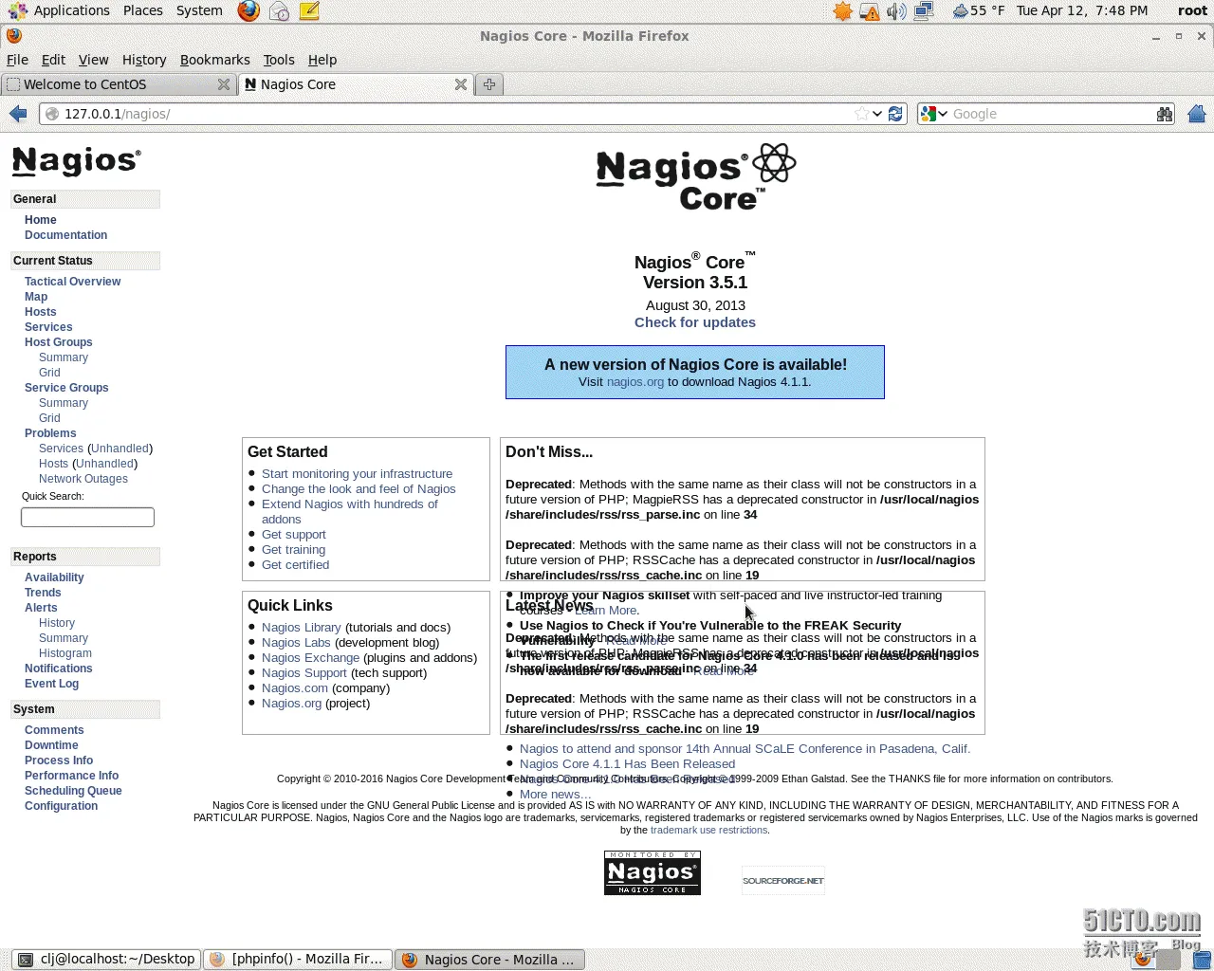The height and width of the screenshot is (971, 1214).
Task: Open the Firefox home page icon
Action: 1197,114
